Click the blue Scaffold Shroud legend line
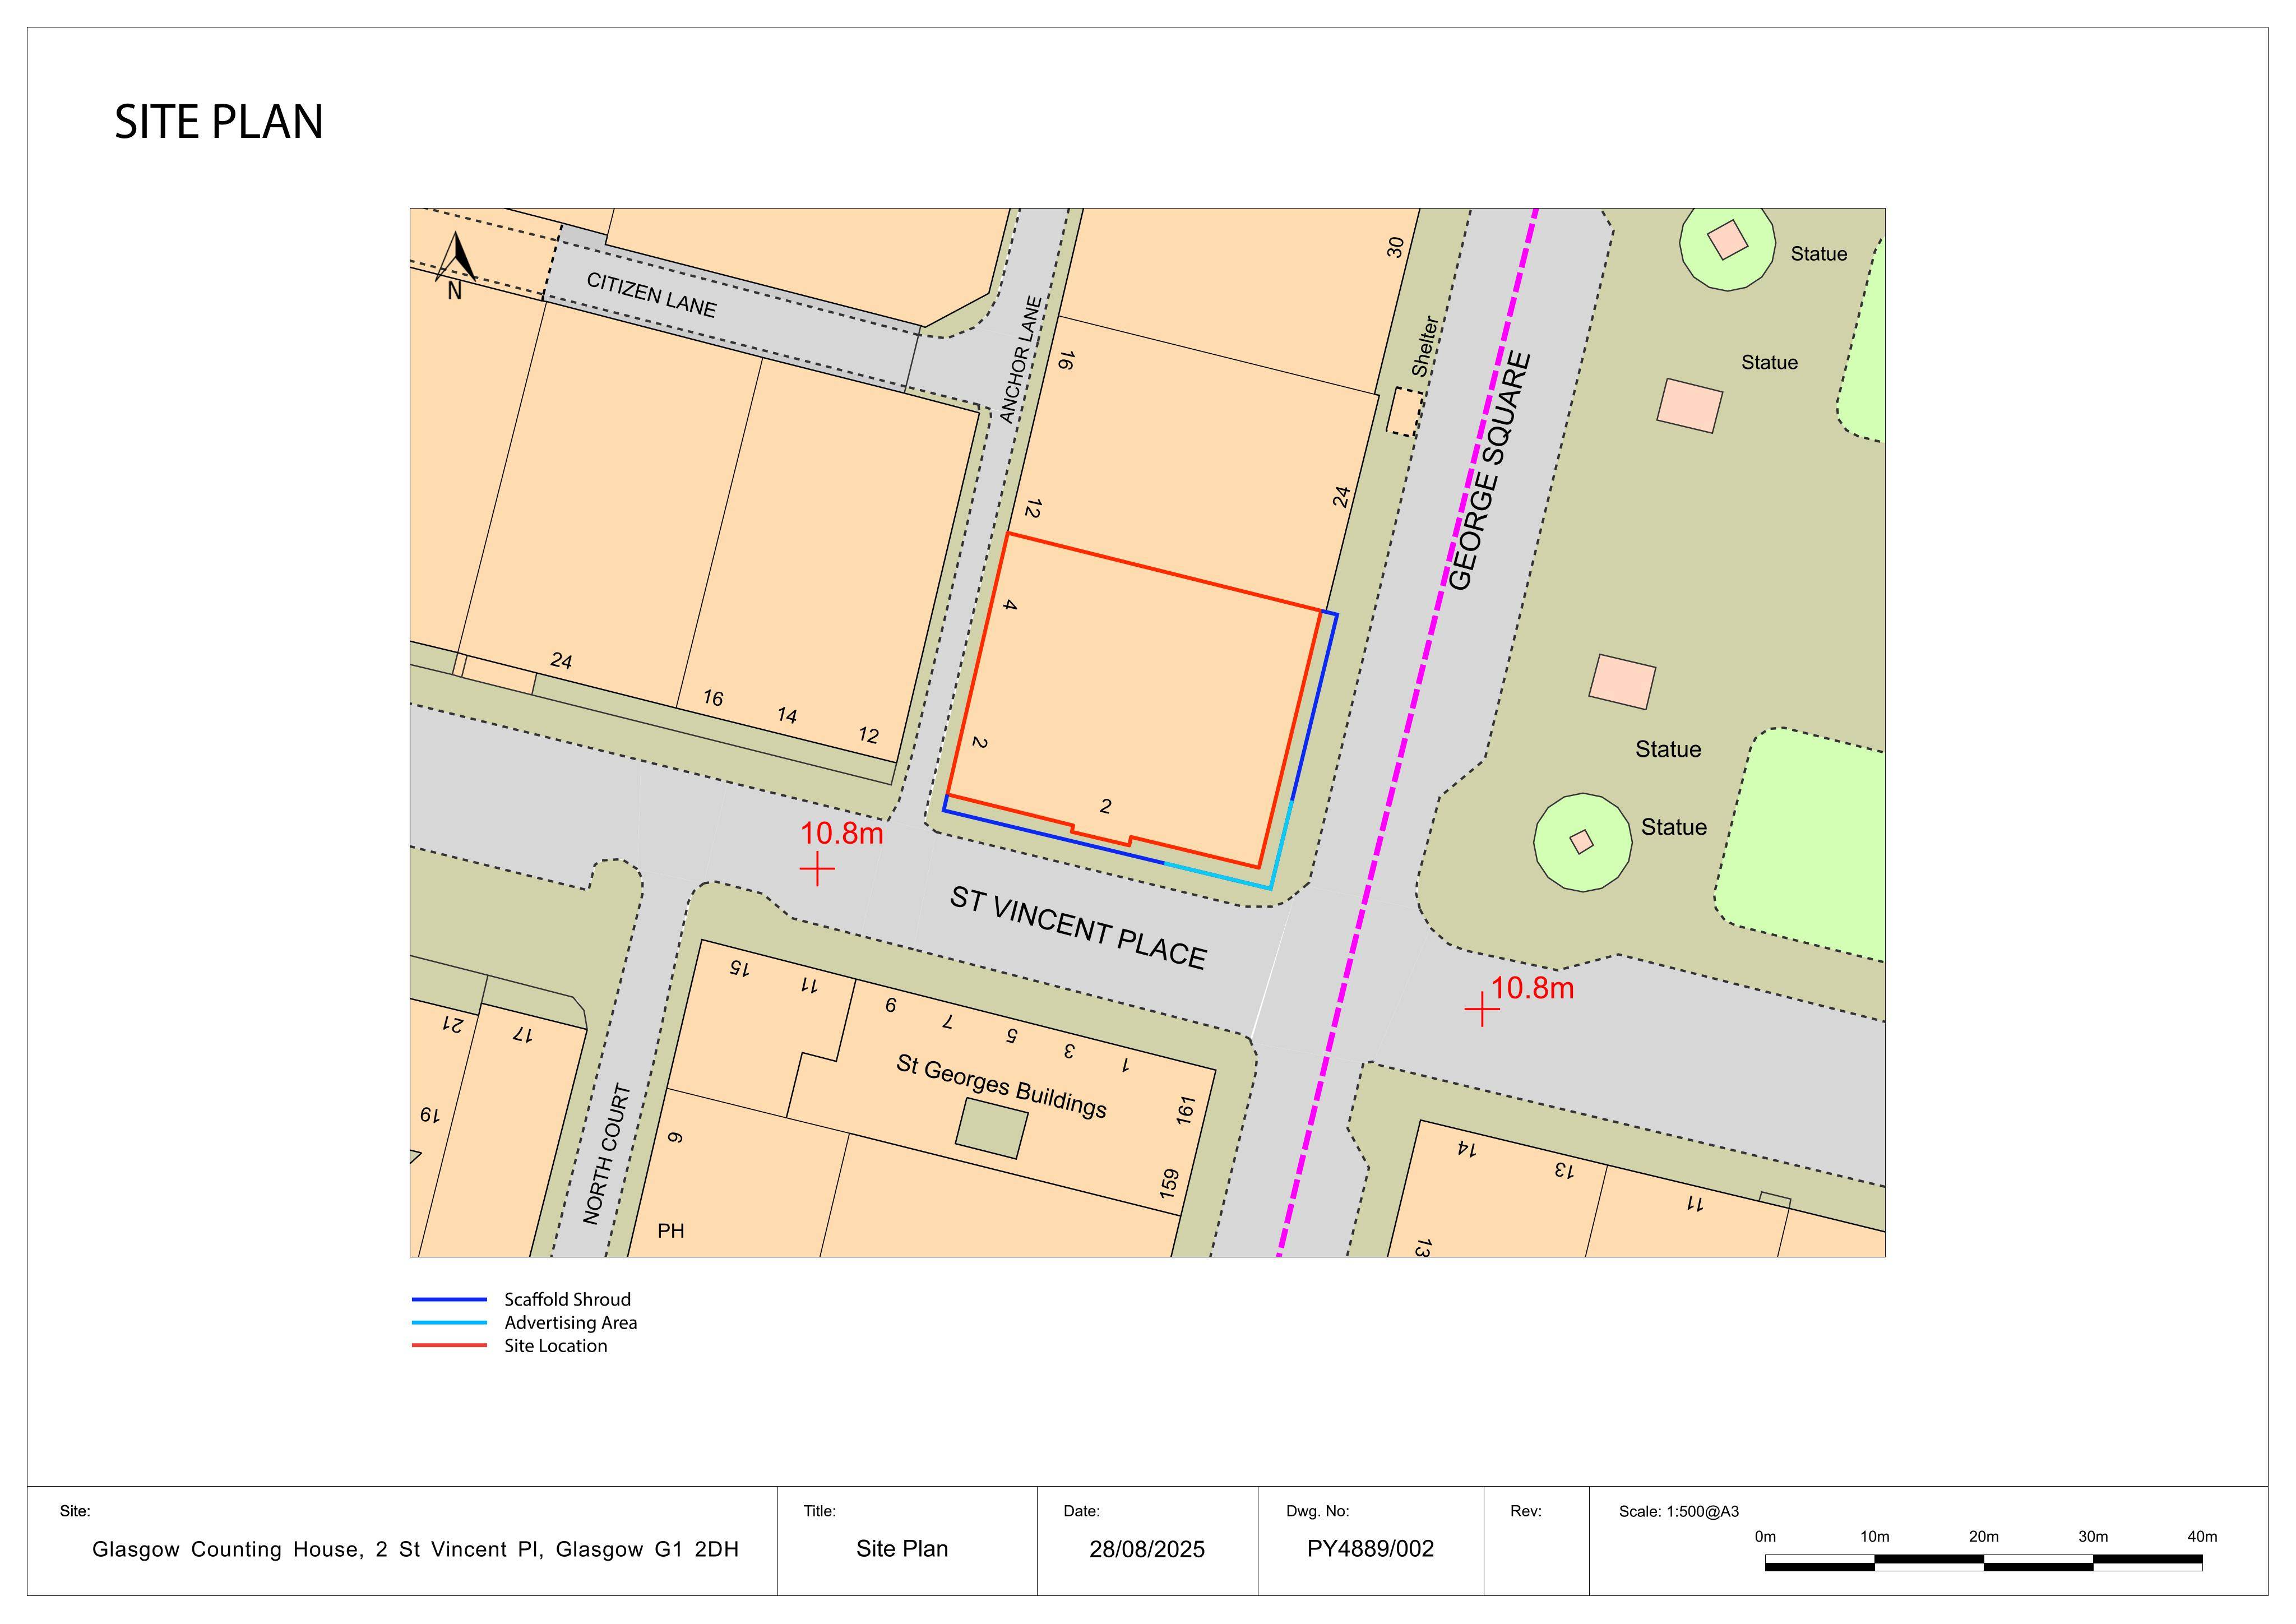Image resolution: width=2296 pixels, height=1624 pixels. coord(449,1300)
